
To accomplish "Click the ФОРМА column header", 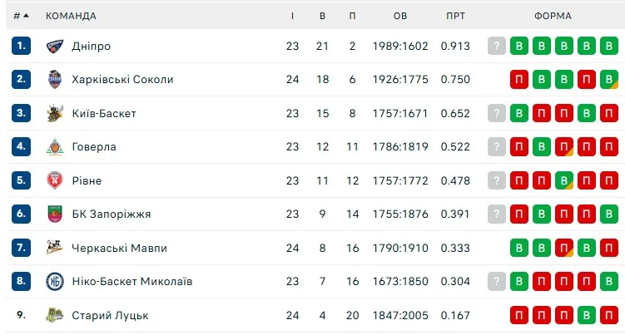I will pos(553,16).
